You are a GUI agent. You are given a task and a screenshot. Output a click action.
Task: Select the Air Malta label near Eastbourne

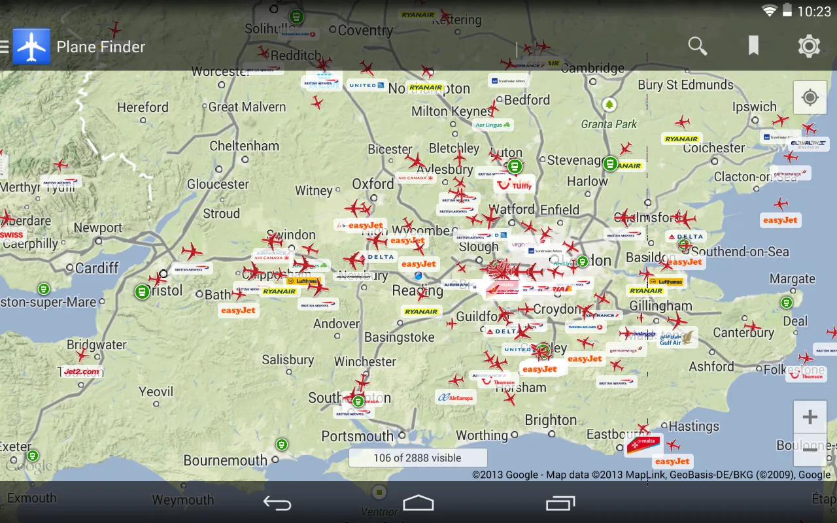coord(644,445)
